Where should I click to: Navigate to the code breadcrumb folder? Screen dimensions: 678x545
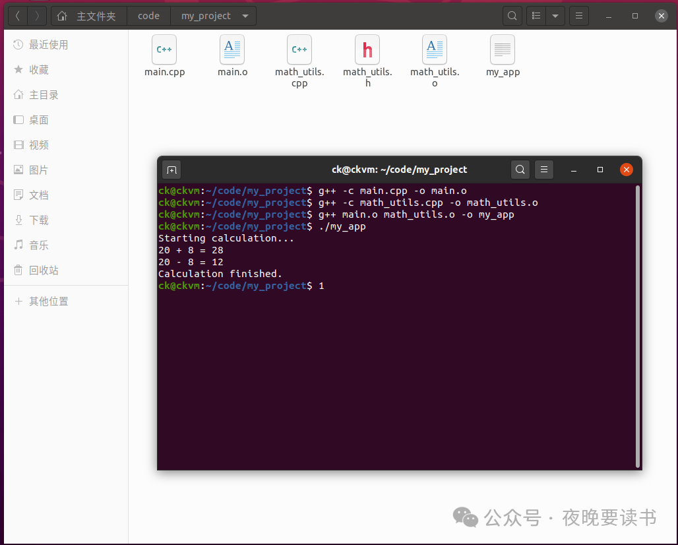[149, 16]
